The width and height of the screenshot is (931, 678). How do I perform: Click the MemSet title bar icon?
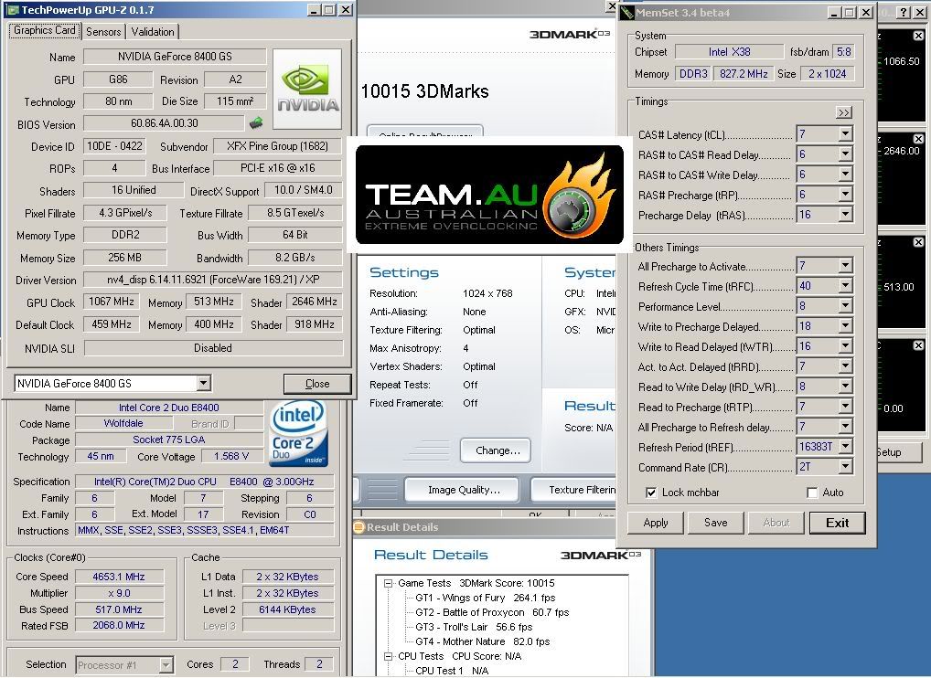[627, 13]
